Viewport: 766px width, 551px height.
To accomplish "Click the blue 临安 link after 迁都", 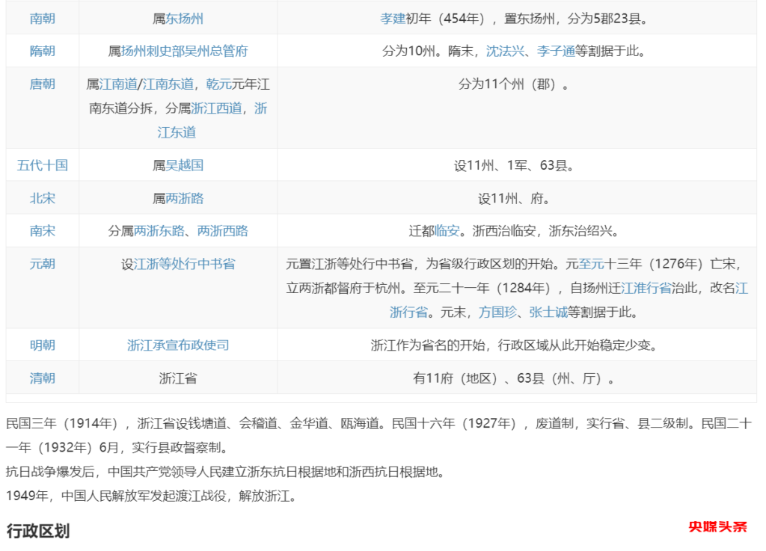I will (x=447, y=232).
